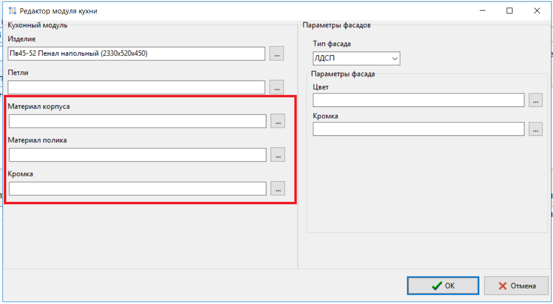Select the facade Кромка input field

point(418,129)
